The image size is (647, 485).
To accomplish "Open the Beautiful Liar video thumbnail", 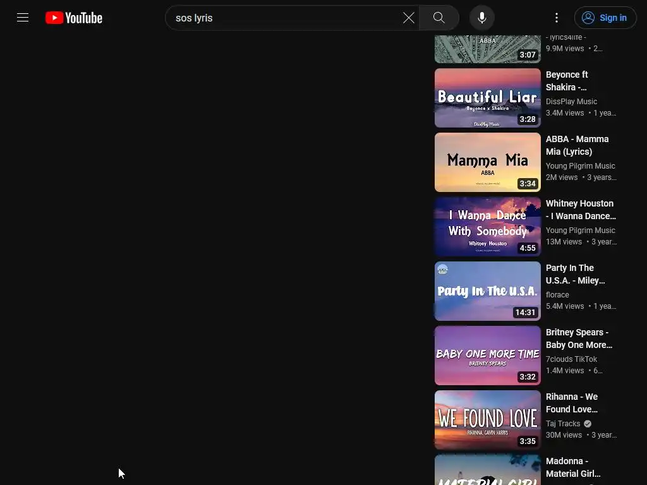I will 488,98.
